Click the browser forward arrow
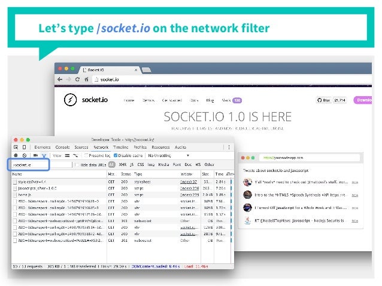 (x=69, y=79)
